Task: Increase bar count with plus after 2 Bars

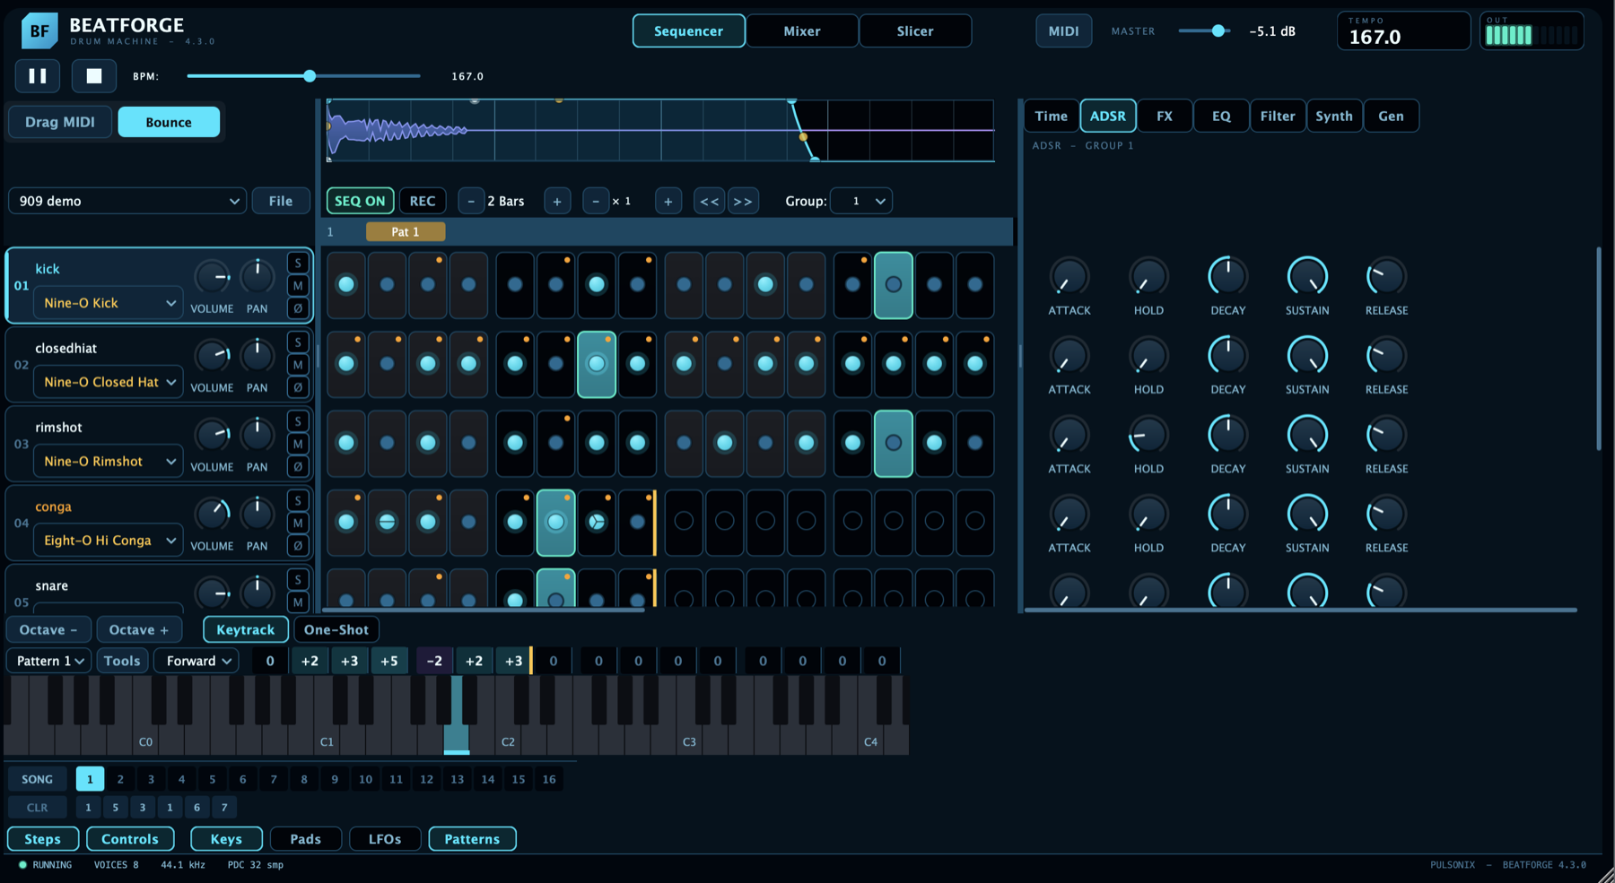Action: tap(557, 201)
